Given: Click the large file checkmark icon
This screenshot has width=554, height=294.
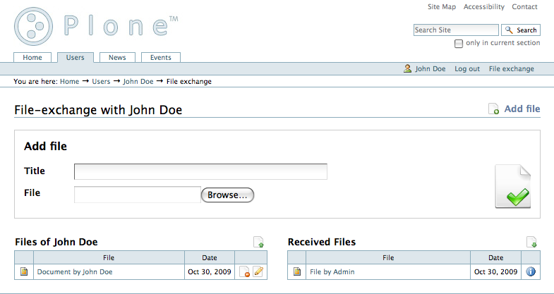Looking at the screenshot, I should point(512,187).
